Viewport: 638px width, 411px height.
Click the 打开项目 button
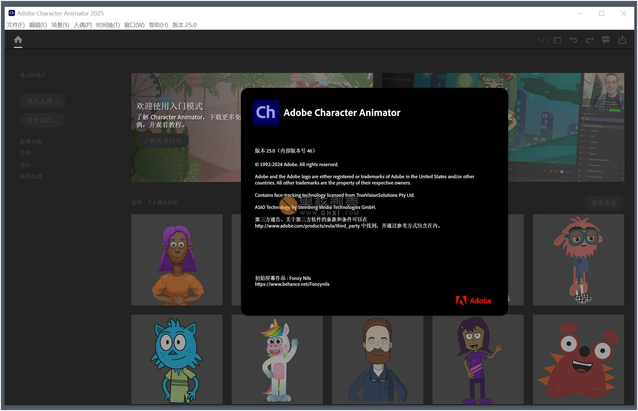(42, 120)
